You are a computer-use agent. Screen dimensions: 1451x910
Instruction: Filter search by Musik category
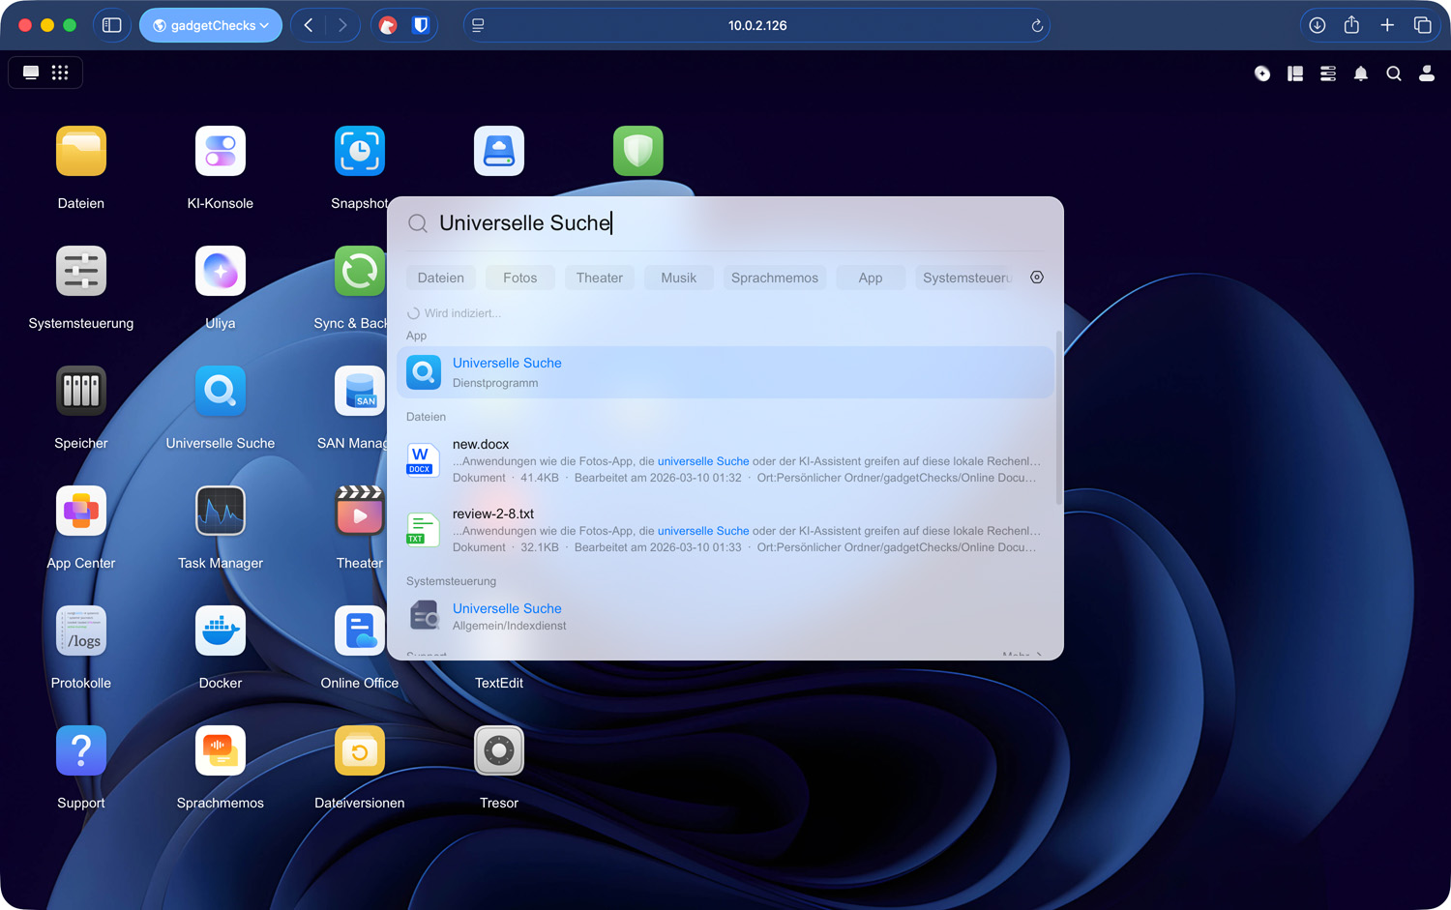[x=678, y=278]
